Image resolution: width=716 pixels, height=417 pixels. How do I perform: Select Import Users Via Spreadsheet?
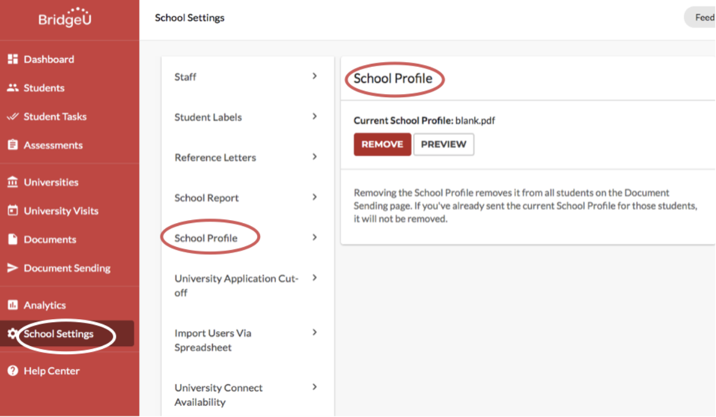click(248, 340)
